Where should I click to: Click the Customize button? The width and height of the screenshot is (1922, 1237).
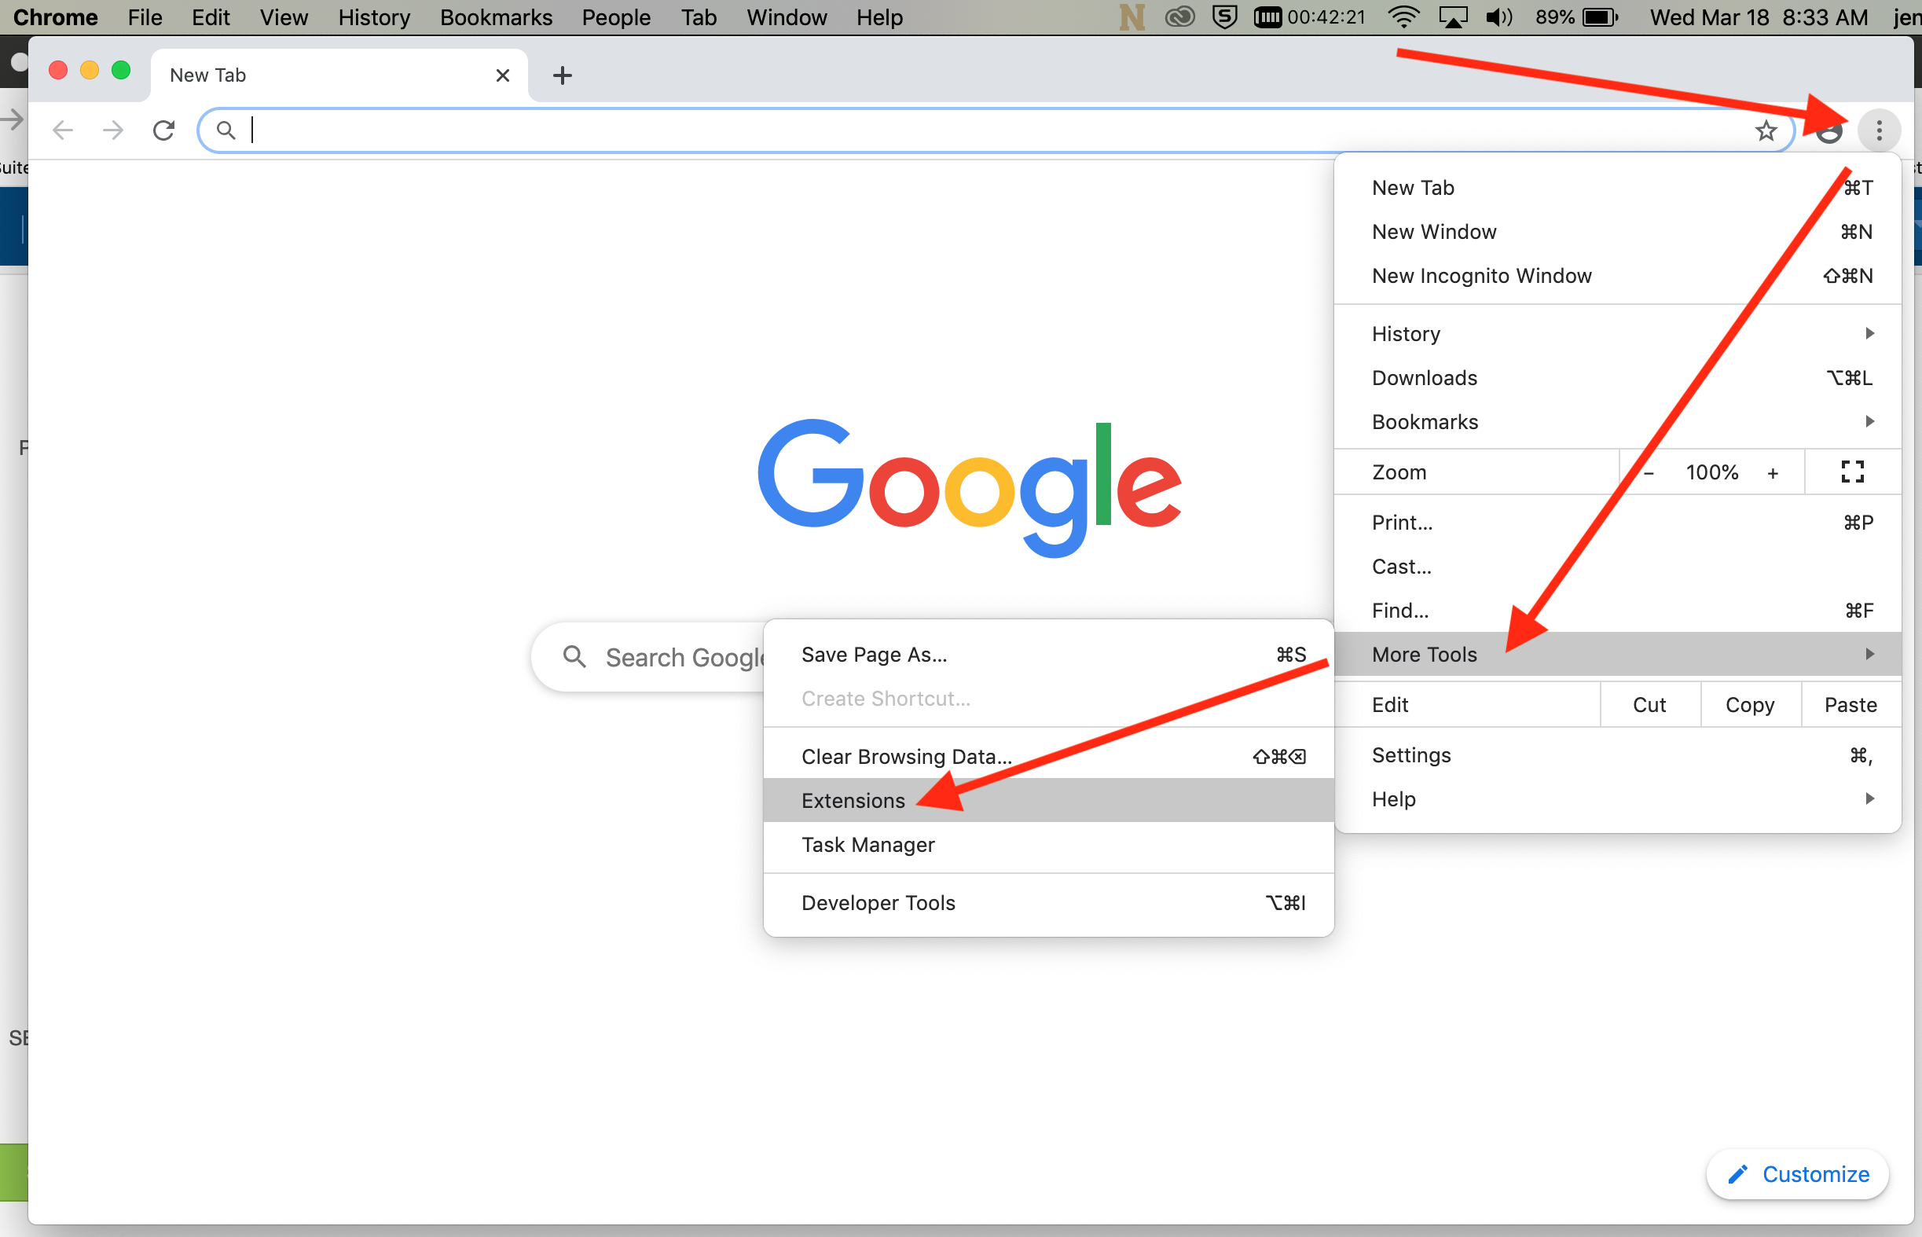1798,1174
